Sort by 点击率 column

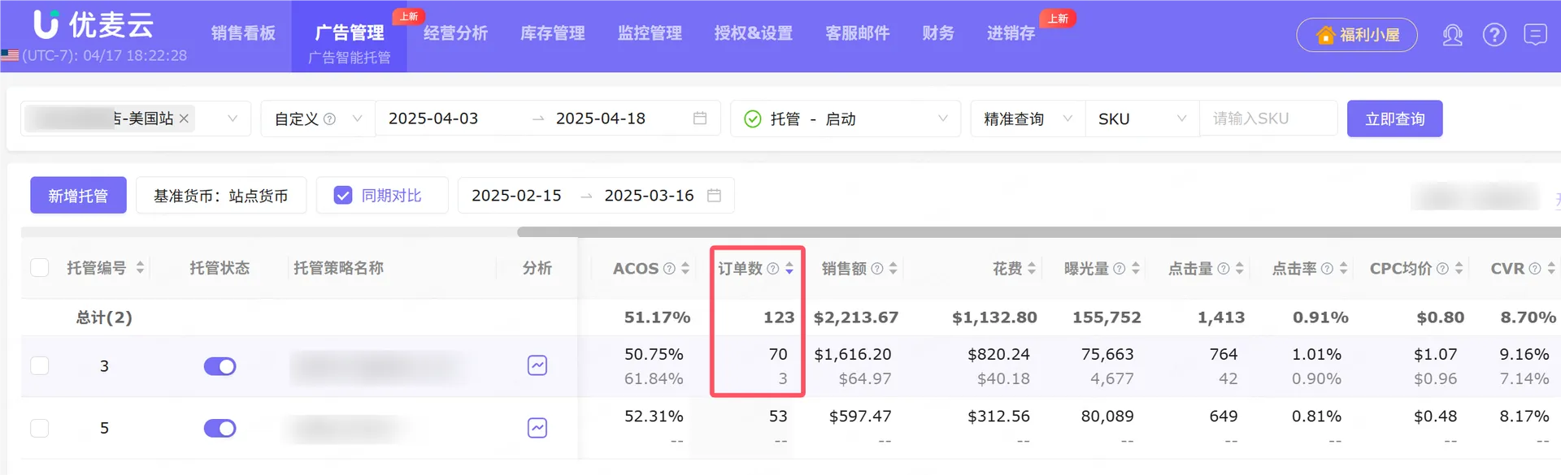tap(1344, 268)
